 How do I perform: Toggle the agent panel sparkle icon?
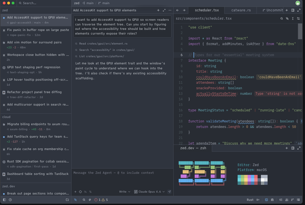(x=75, y=200)
